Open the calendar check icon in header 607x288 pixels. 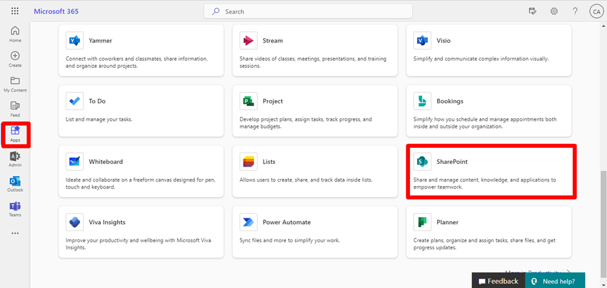pos(533,11)
